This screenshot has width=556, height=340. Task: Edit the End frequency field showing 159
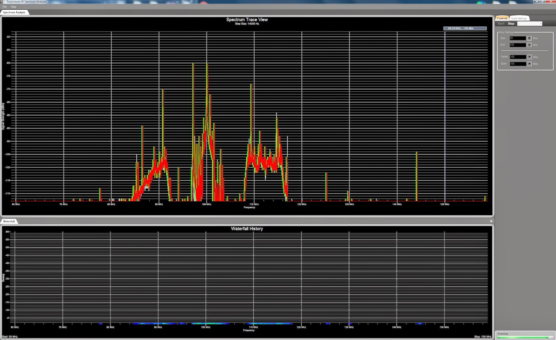tap(518, 45)
